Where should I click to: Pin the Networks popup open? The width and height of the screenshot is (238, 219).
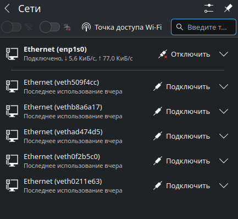click(x=228, y=8)
